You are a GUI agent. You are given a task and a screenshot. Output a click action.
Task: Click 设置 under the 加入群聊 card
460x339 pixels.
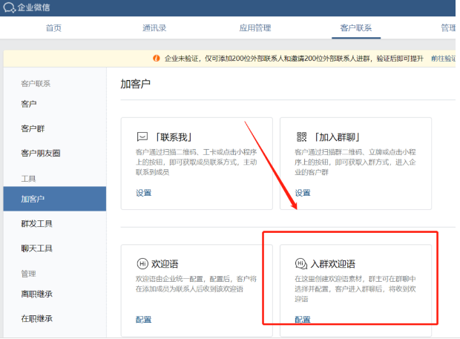point(303,193)
